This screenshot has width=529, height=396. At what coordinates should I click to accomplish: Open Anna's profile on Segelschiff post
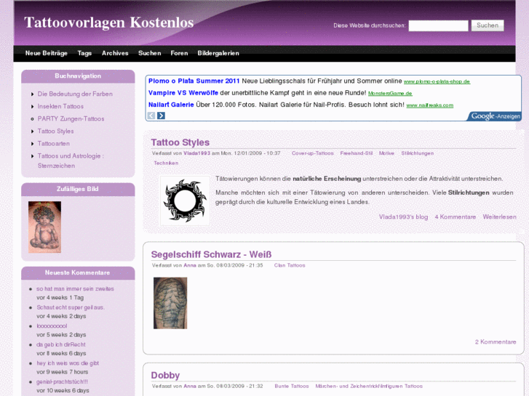[190, 265]
